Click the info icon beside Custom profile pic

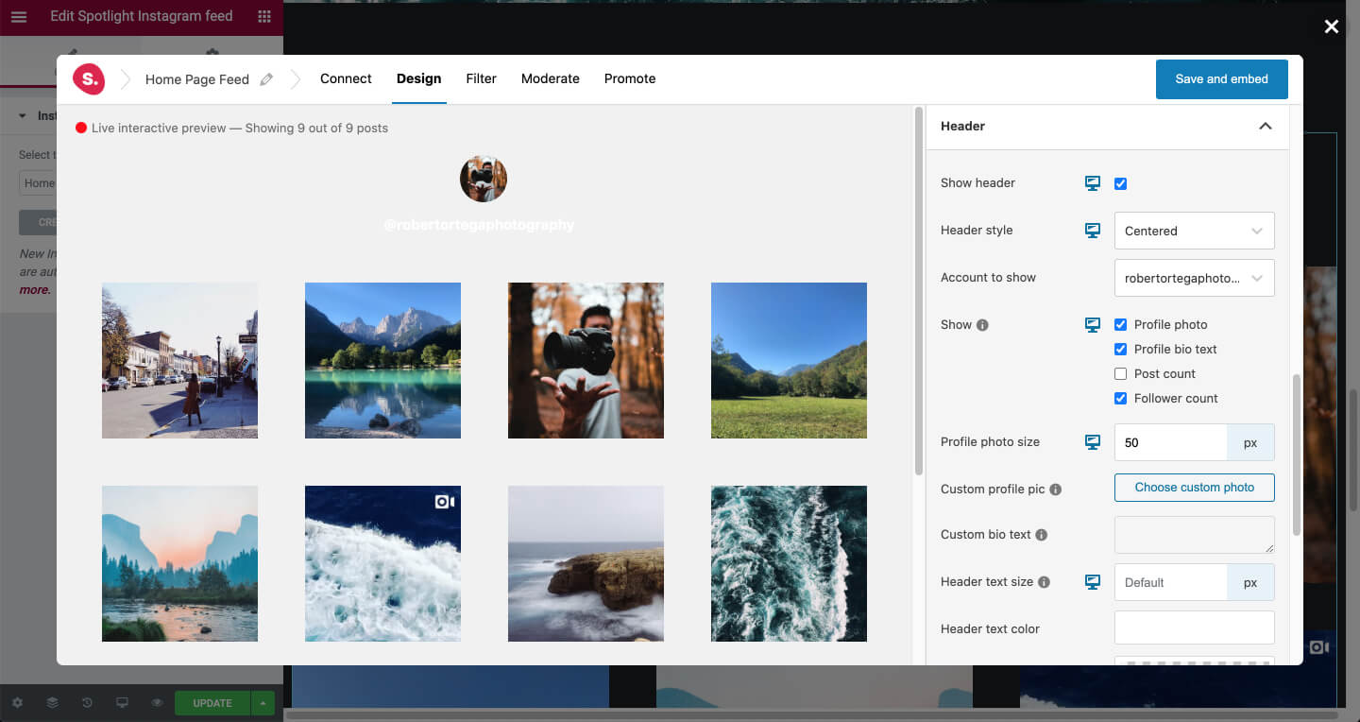coord(1056,490)
